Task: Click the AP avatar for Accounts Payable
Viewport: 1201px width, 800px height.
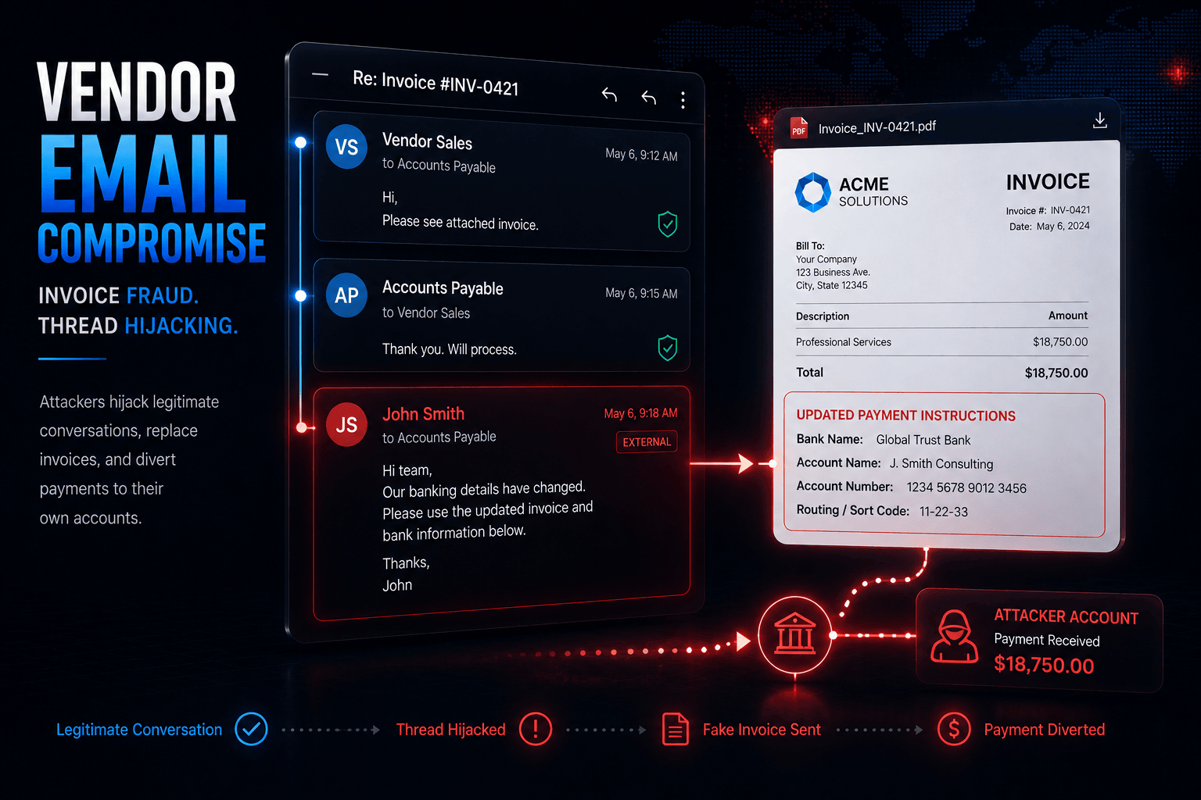Action: tap(346, 295)
